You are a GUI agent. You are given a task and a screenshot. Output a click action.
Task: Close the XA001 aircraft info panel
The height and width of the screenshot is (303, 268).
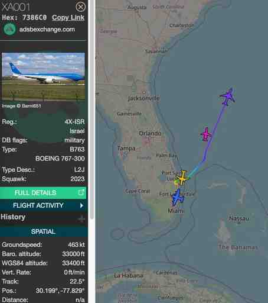click(80, 7)
